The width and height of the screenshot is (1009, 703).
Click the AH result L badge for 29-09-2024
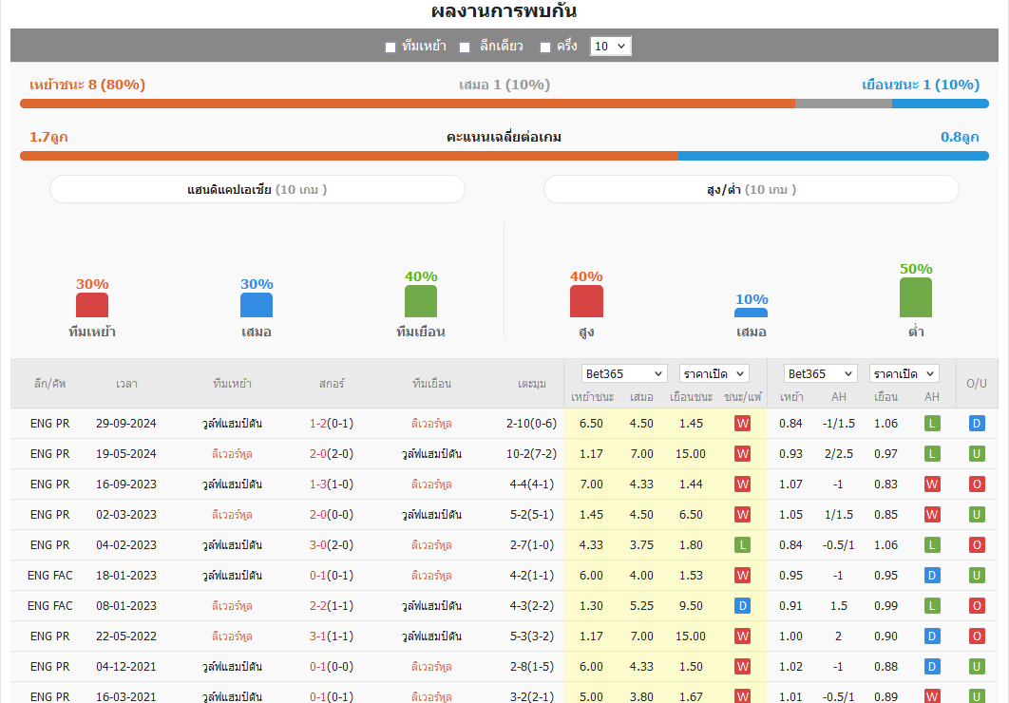tap(932, 423)
